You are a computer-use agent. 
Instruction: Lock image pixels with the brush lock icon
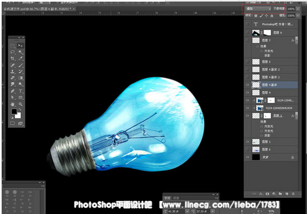click(x=261, y=15)
